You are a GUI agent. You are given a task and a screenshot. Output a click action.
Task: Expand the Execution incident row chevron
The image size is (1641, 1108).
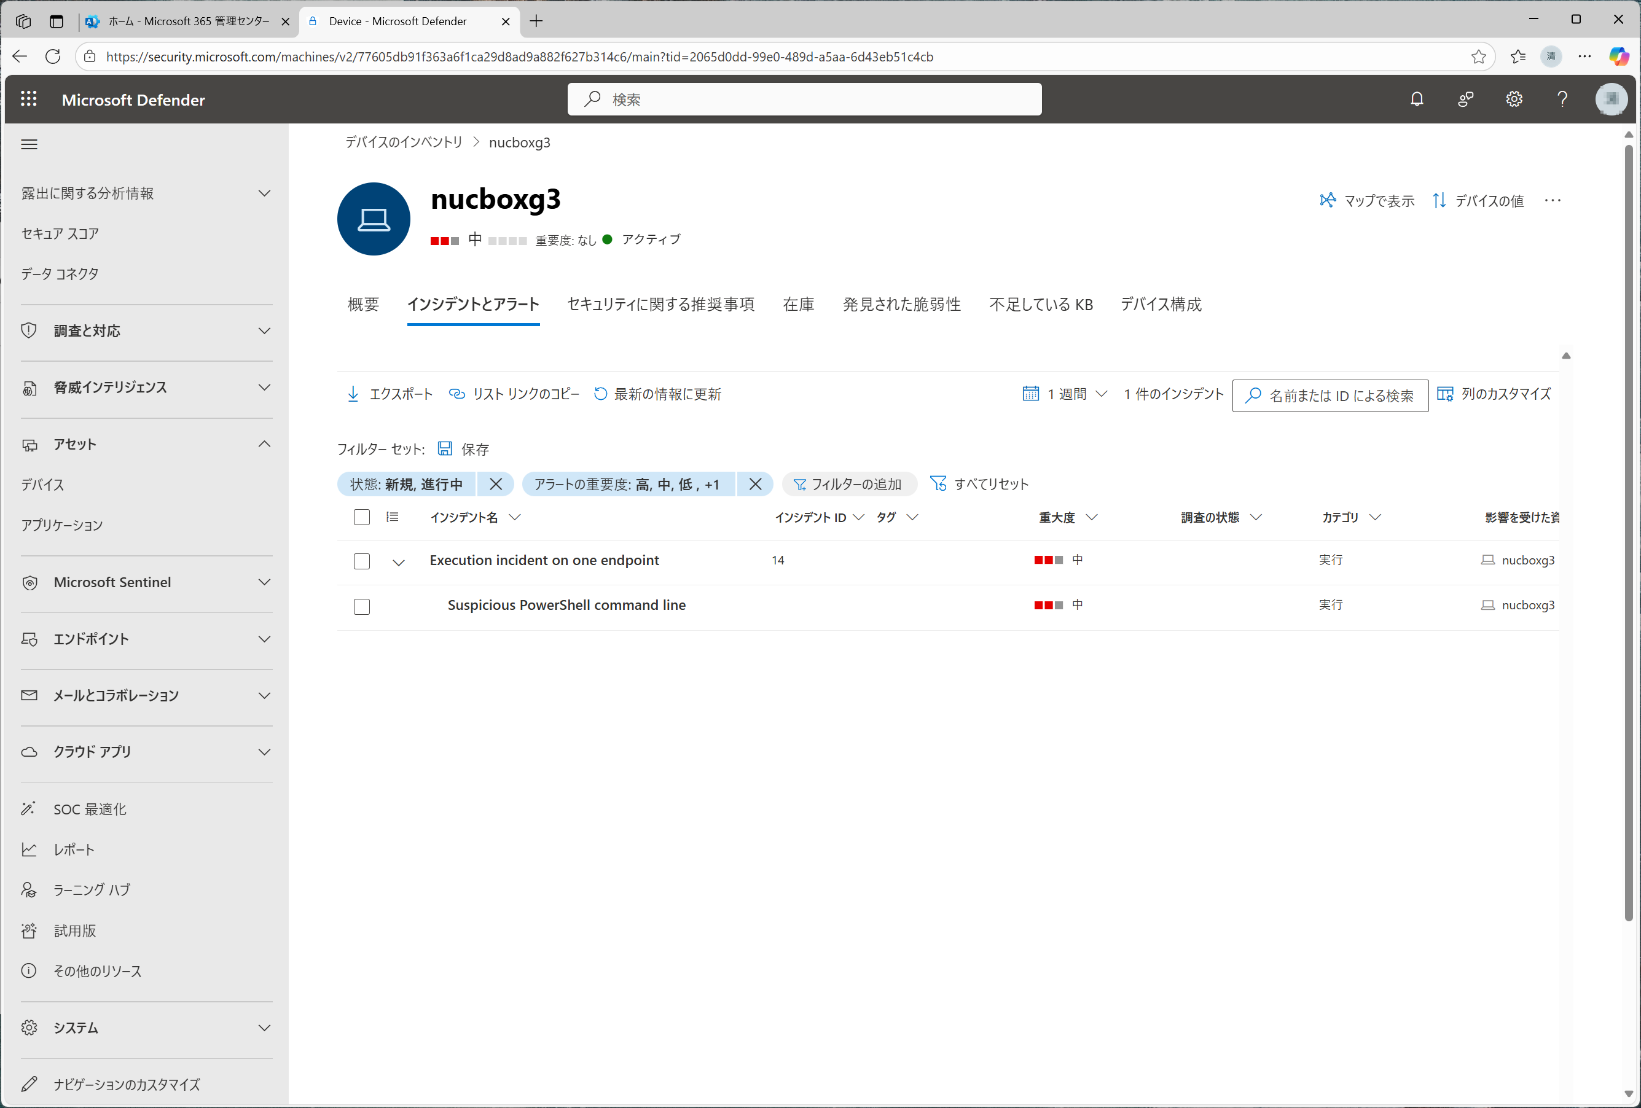coord(398,562)
